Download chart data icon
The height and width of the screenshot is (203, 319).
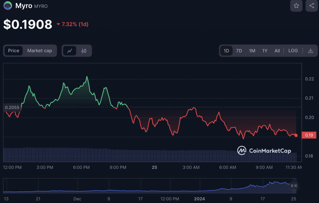[x=310, y=51]
